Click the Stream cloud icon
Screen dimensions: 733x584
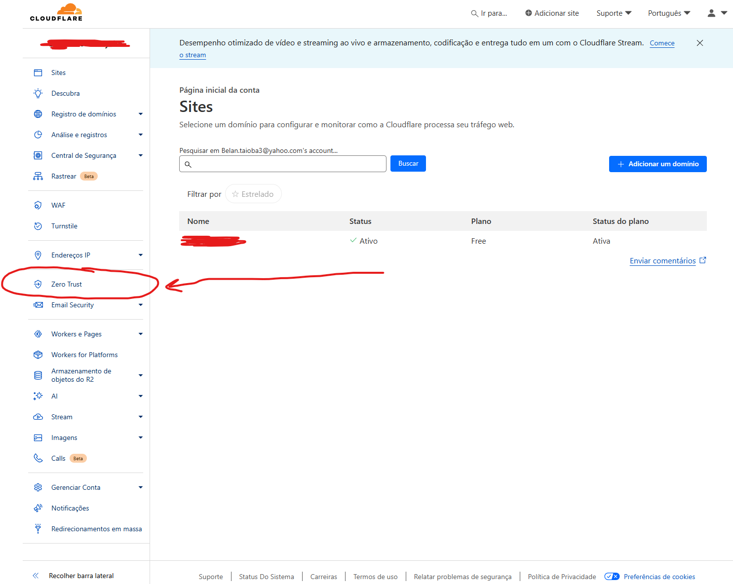(x=38, y=417)
